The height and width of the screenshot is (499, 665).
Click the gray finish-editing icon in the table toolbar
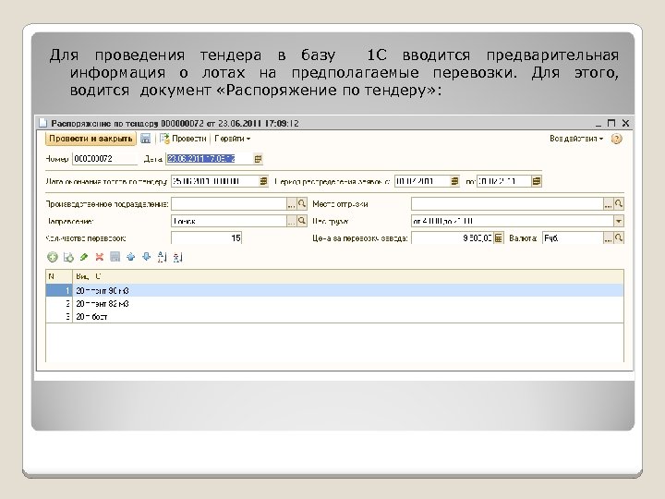[115, 257]
